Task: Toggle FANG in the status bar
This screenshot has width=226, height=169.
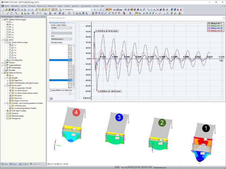Action: click(117, 168)
